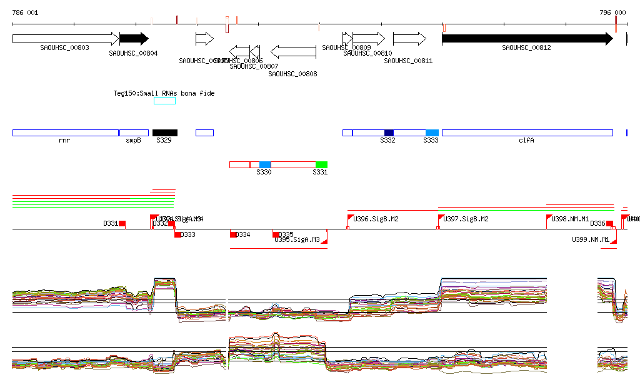The image size is (640, 382).
Task: Click the D335 red marker
Action: coord(276,234)
